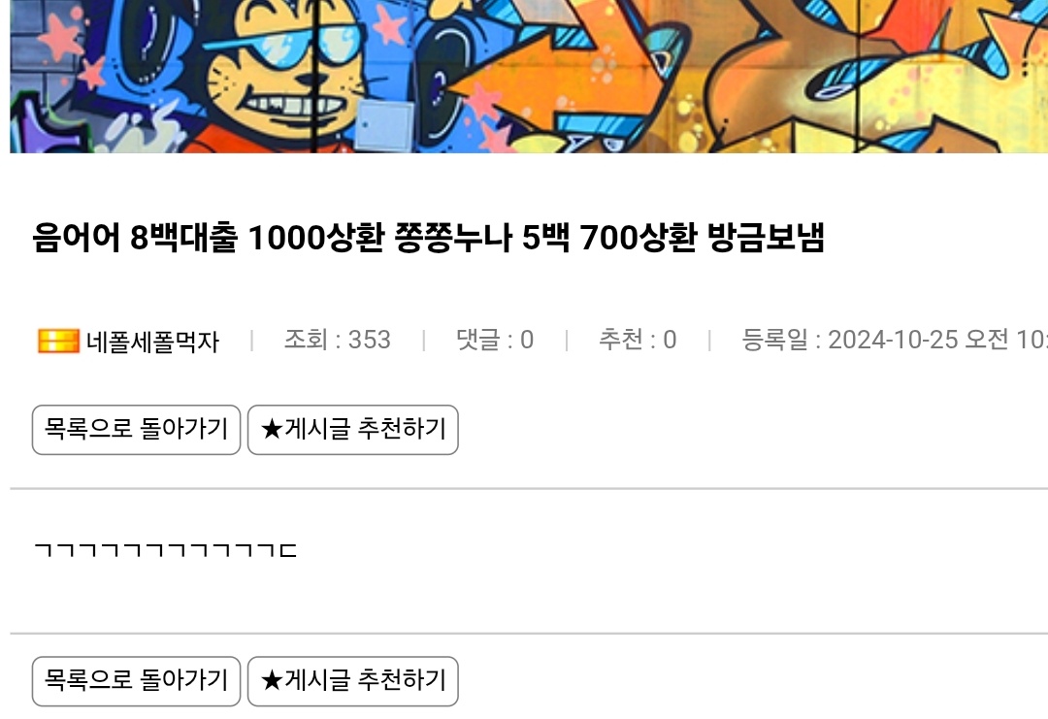
Task: Click the post body text ㄱㄱㄱㄱㄱ
Action: click(165, 550)
